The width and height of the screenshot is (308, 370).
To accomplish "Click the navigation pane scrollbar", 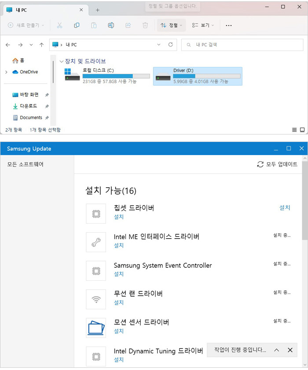I will coord(53,72).
